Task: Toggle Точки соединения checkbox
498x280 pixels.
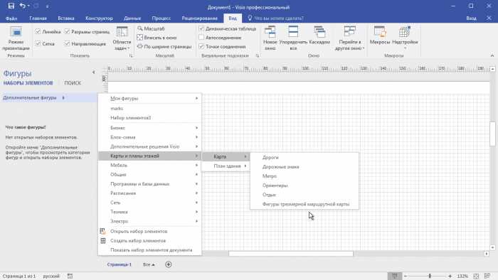Action: [x=201, y=46]
